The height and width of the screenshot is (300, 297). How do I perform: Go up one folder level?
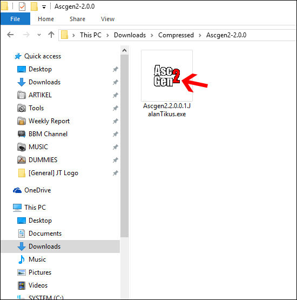51,35
